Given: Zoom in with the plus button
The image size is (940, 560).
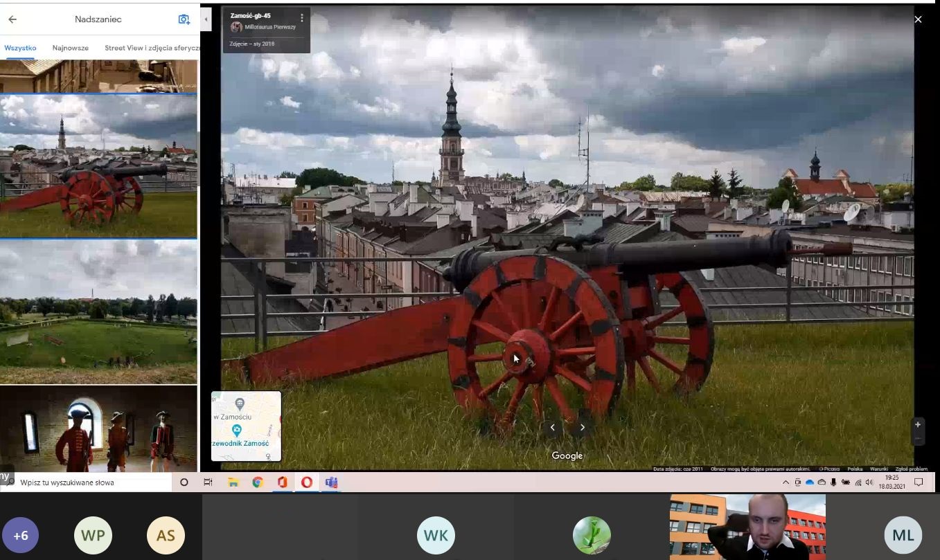Looking at the screenshot, I should [x=918, y=424].
